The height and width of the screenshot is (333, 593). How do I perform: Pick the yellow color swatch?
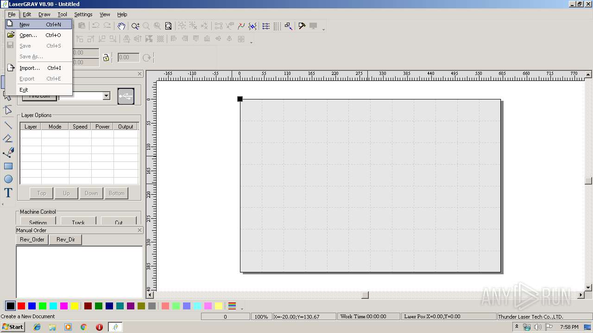(x=75, y=306)
